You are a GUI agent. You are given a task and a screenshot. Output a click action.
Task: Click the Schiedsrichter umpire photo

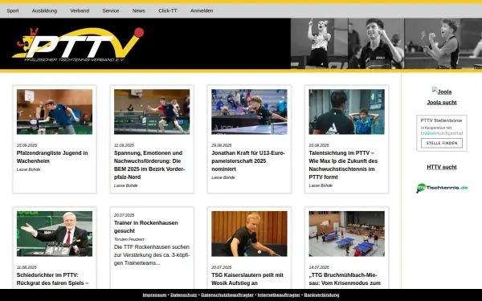pyautogui.click(x=55, y=234)
